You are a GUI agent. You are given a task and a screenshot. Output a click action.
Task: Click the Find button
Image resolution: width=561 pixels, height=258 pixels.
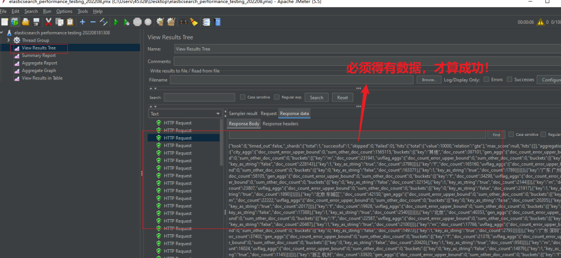pyautogui.click(x=496, y=135)
